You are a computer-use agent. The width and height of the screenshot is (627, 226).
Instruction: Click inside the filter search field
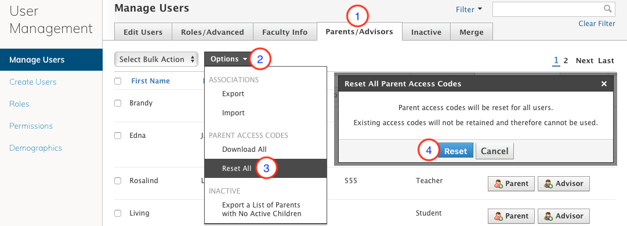553,9
